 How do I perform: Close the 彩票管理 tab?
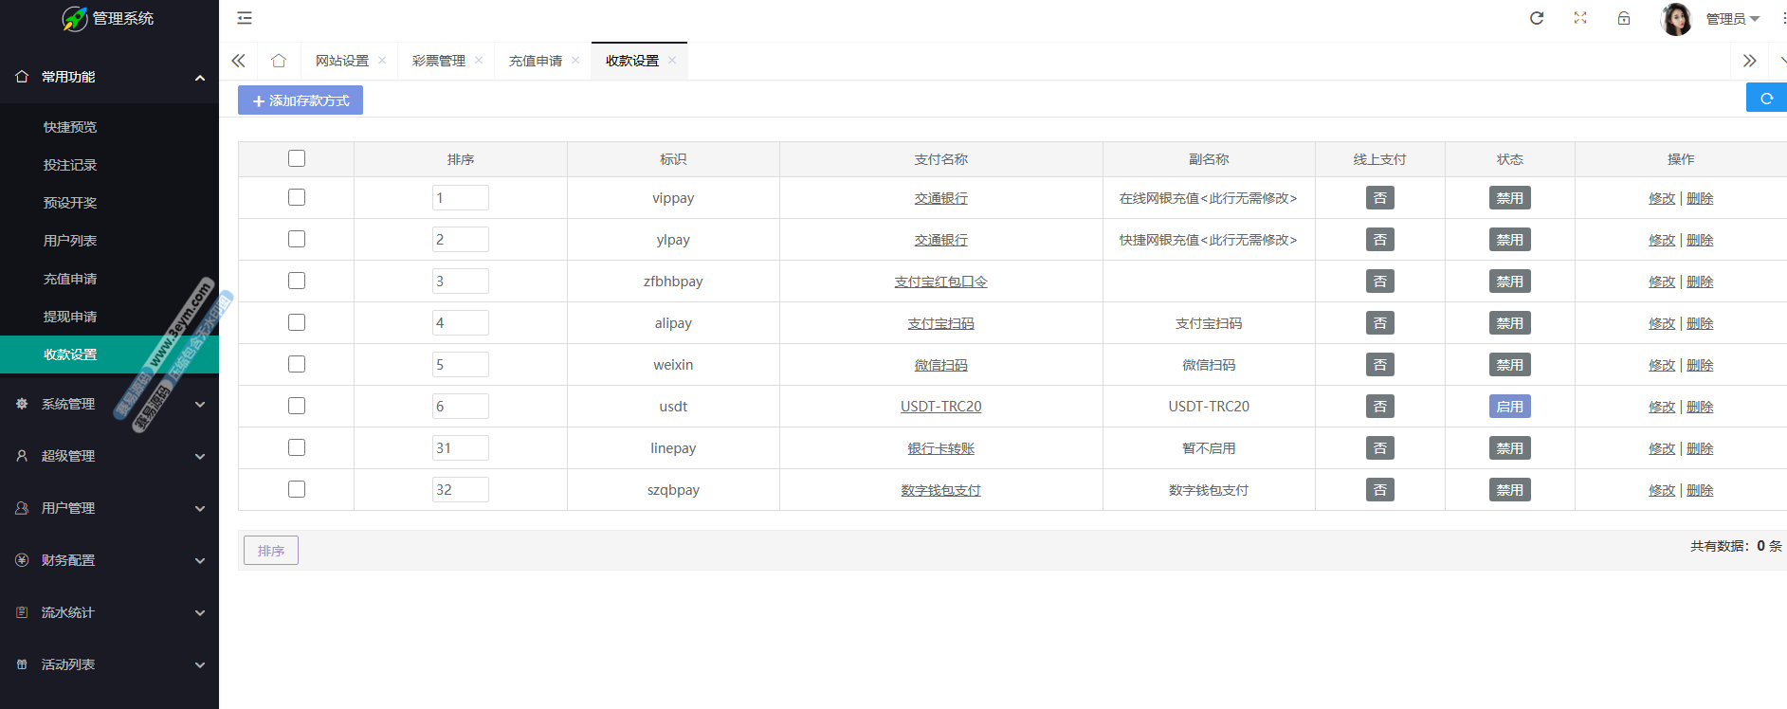coord(479,61)
